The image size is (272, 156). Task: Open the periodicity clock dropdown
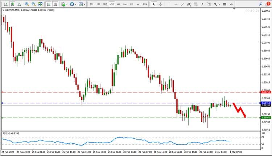point(73,4)
